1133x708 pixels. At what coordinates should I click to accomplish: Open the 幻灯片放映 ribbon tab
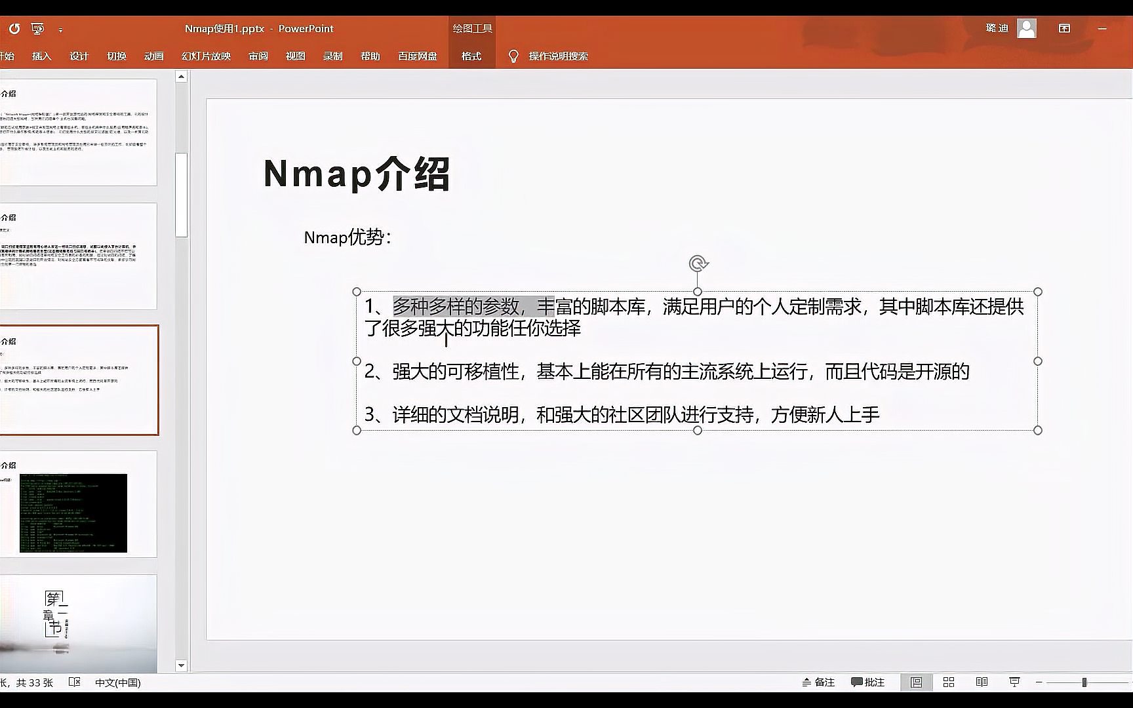(206, 56)
